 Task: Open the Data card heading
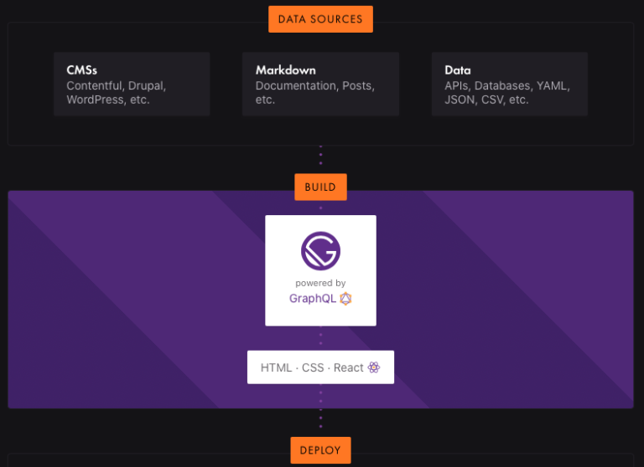pyautogui.click(x=458, y=70)
